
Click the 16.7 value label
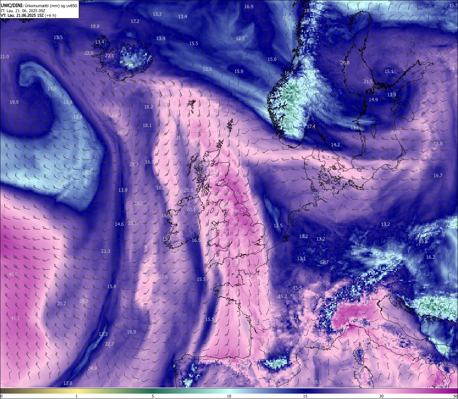pyautogui.click(x=438, y=176)
